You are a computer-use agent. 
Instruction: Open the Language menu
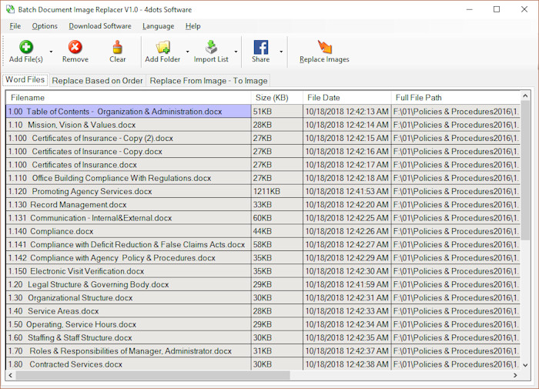(x=158, y=26)
